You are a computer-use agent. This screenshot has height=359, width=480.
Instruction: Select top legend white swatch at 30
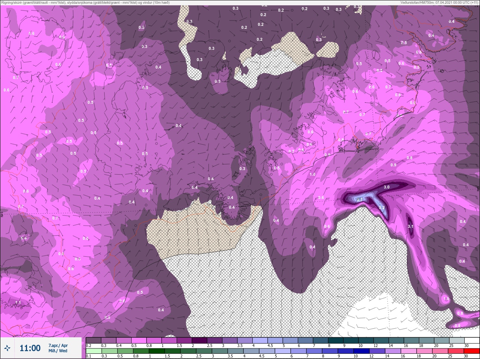point(472,340)
